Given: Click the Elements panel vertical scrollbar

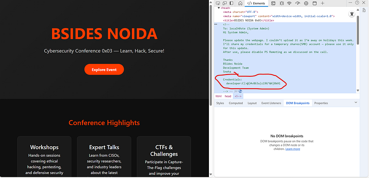Looking at the screenshot, I should (358, 29).
